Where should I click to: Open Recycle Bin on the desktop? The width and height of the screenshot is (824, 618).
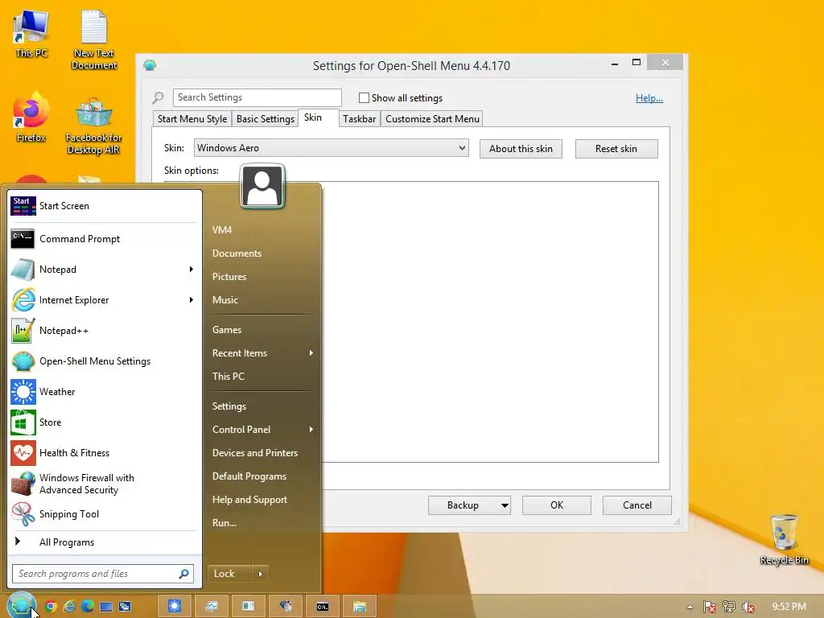point(784,540)
